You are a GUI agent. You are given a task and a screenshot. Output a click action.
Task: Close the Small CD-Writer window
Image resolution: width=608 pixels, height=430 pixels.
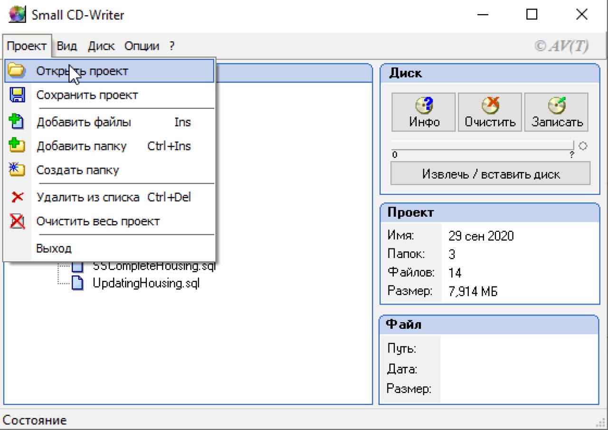582,15
